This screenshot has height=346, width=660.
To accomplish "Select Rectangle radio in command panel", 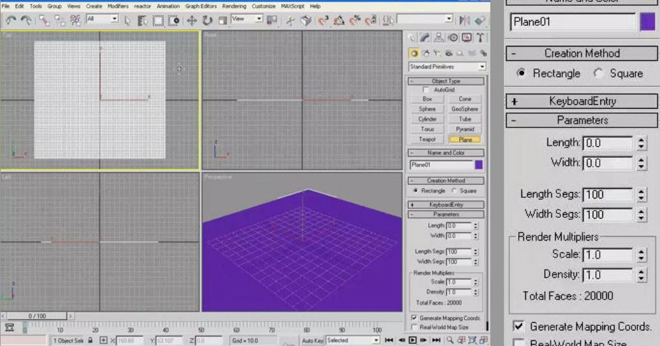I will 415,191.
